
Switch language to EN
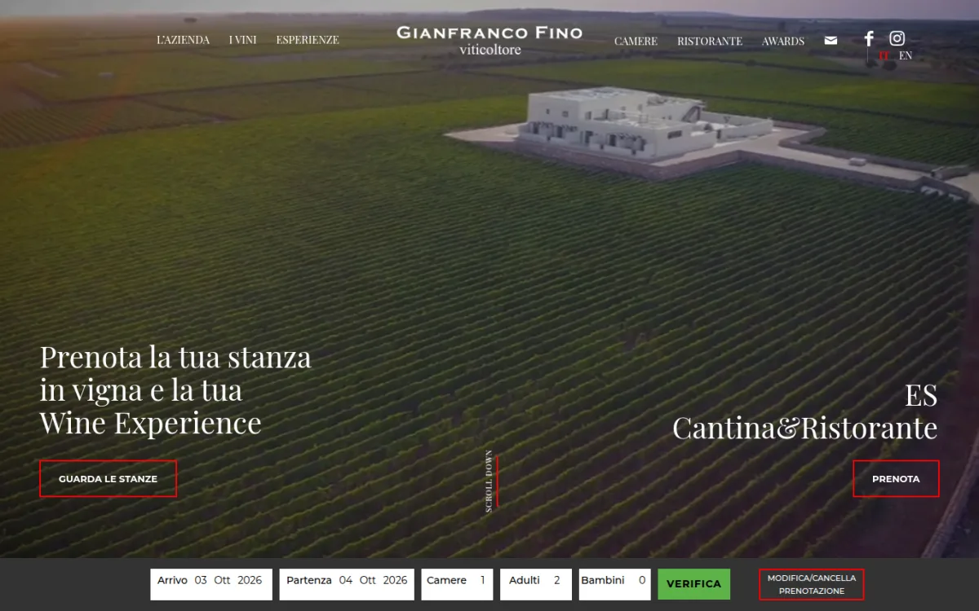point(906,55)
